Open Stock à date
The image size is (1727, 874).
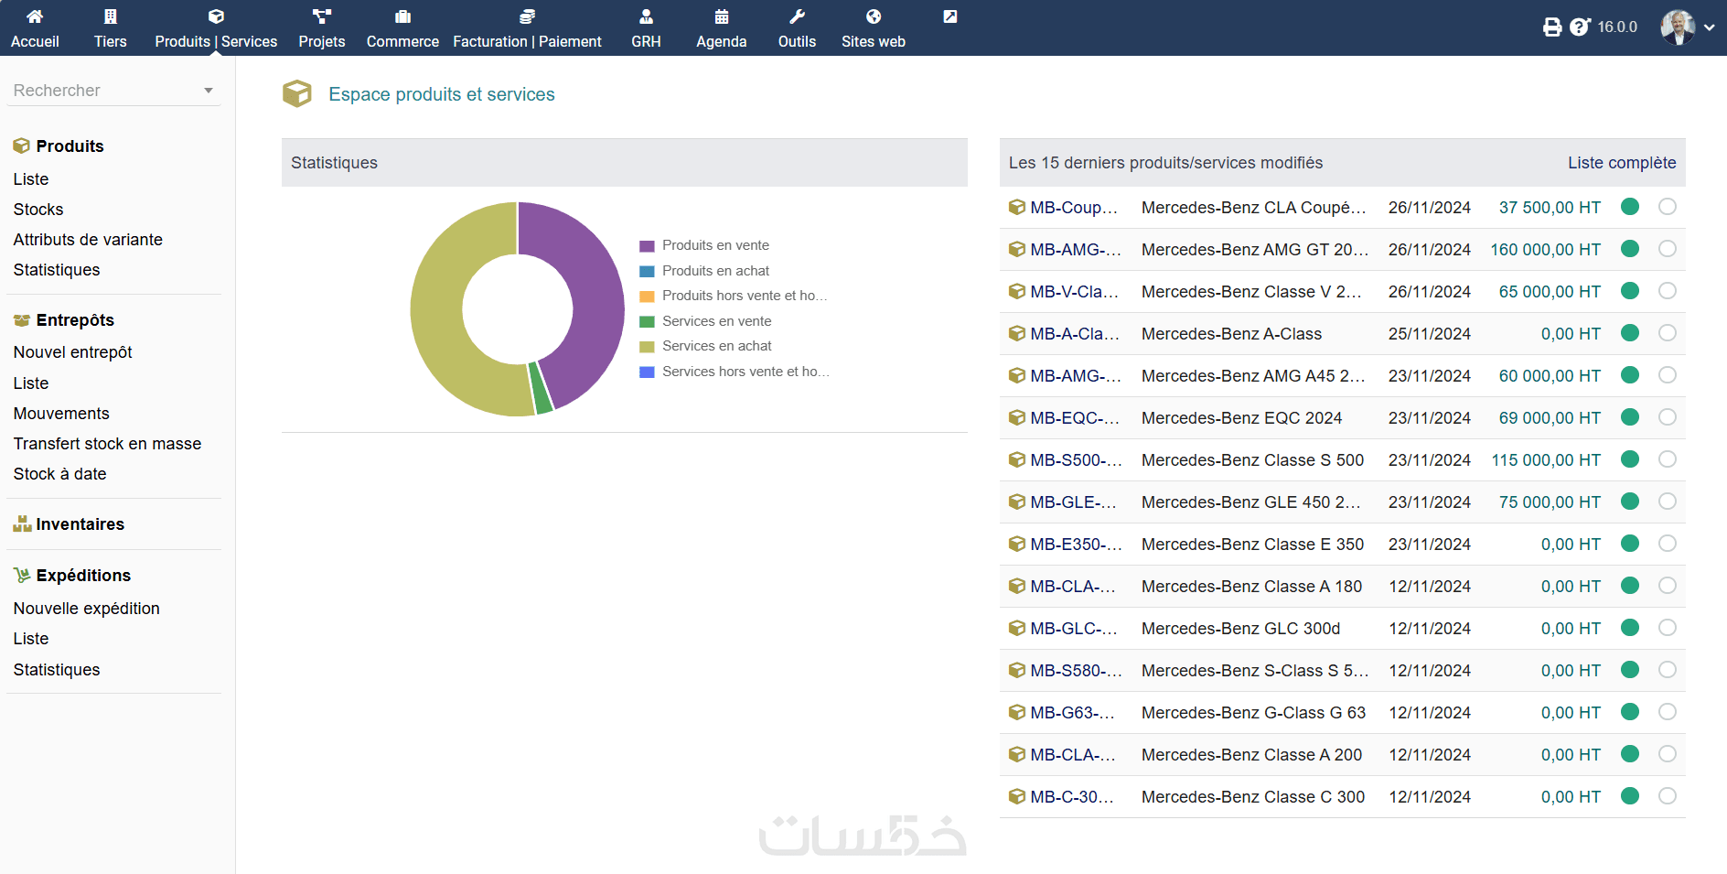(59, 474)
